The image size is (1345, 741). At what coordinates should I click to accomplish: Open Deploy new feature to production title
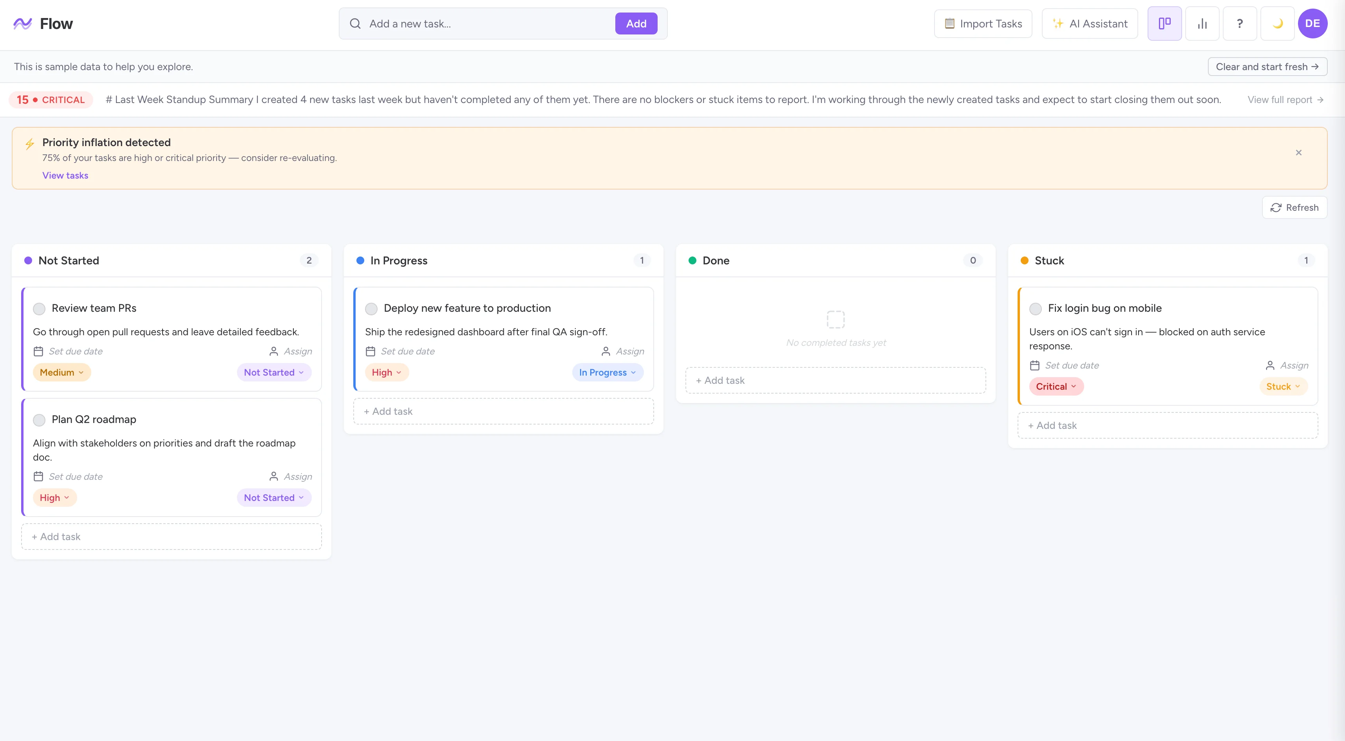pyautogui.click(x=467, y=308)
